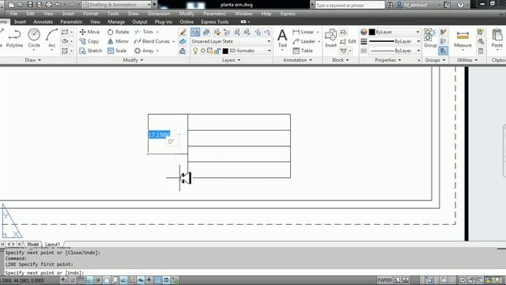Viewport: 506px width, 285px height.
Task: Toggle Ortho mode in status bar
Action: click(x=89, y=280)
